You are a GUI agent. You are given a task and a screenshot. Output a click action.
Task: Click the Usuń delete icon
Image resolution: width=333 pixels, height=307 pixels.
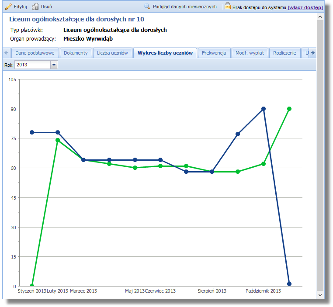point(35,7)
